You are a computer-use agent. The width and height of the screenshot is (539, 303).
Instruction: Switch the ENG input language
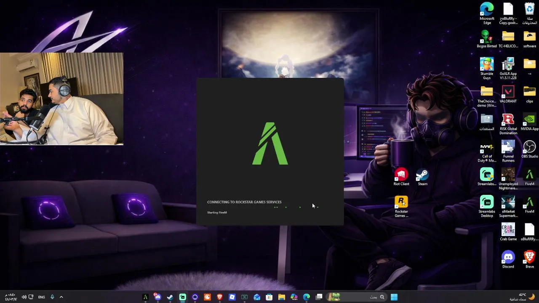click(x=41, y=297)
